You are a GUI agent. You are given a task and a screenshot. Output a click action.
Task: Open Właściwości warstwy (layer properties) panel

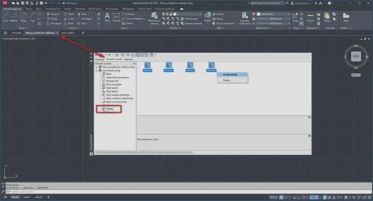click(154, 18)
